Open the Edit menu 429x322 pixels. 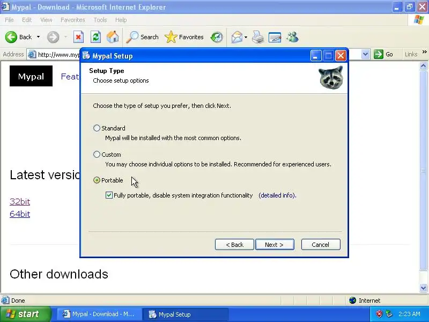27,20
